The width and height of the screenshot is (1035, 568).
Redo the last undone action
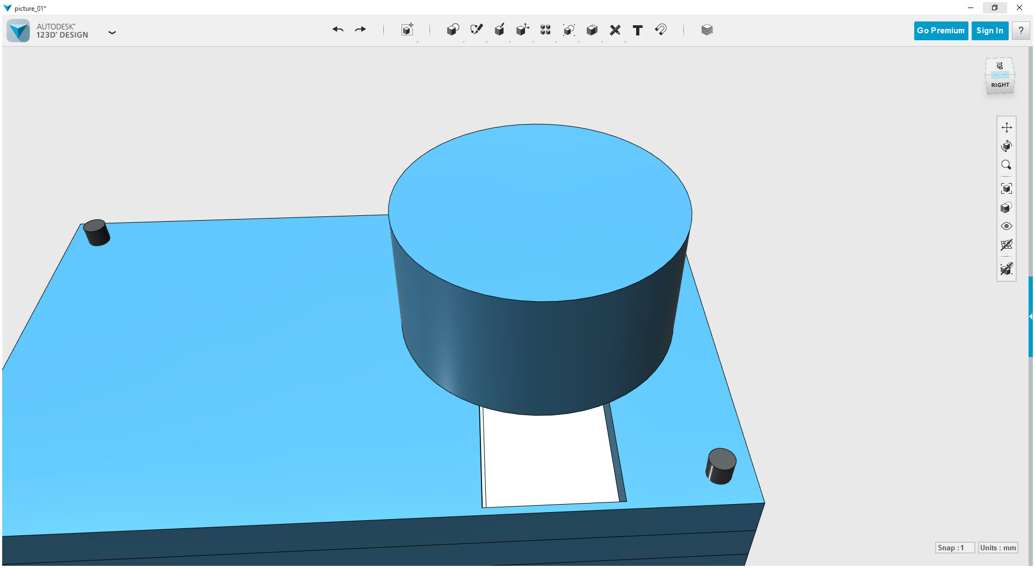point(360,30)
